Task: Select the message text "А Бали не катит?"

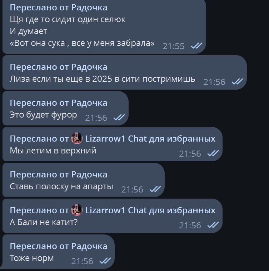Action: click(x=44, y=222)
